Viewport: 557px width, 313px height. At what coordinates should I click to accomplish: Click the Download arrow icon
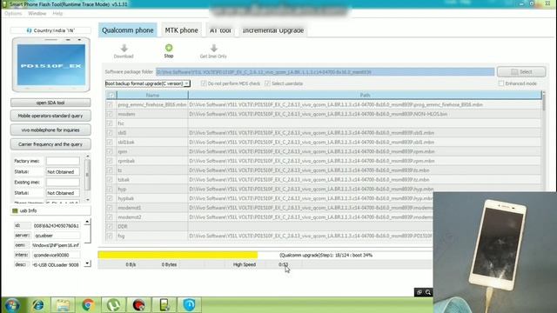pos(124,48)
